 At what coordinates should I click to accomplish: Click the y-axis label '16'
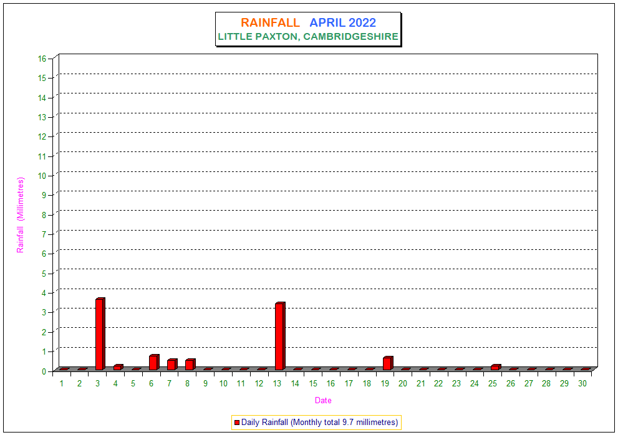[42, 59]
